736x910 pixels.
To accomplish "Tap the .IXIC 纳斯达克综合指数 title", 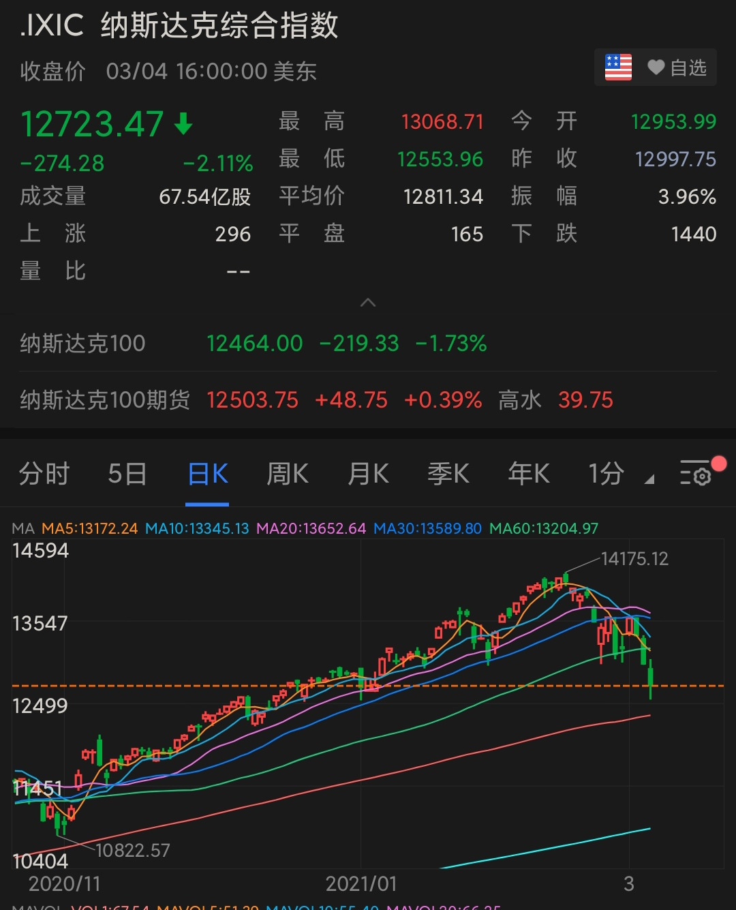I will [x=179, y=26].
